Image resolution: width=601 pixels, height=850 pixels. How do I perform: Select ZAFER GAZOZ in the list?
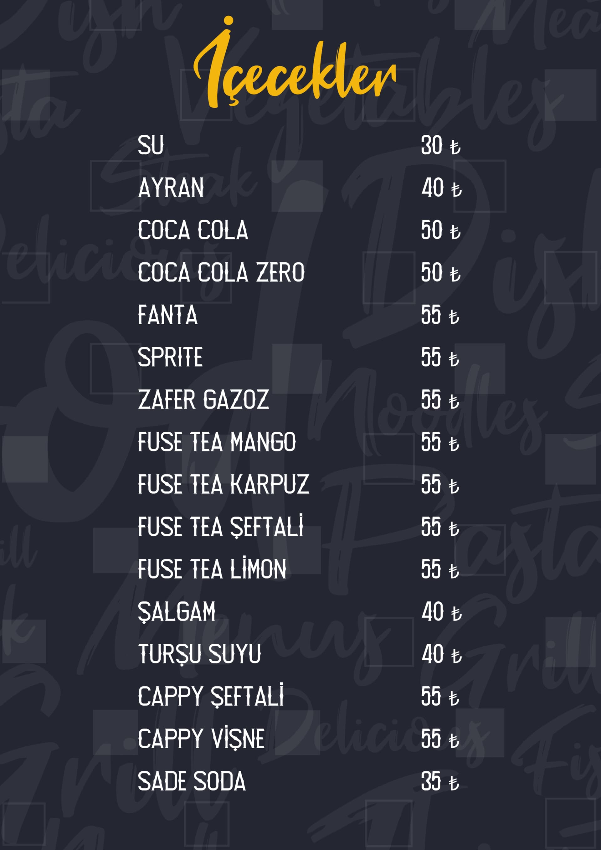point(203,400)
